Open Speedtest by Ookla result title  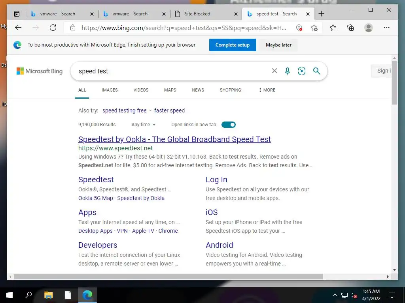tap(174, 139)
